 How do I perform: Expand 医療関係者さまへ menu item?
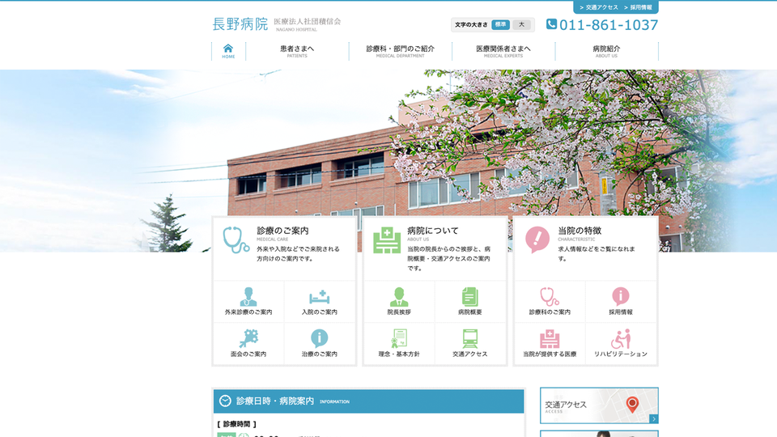click(503, 51)
